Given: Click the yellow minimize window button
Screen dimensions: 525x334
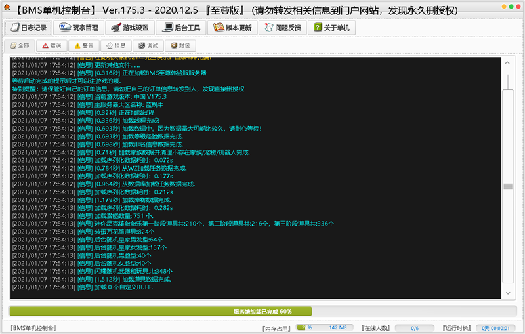Looking at the screenshot, I should 504,7.
